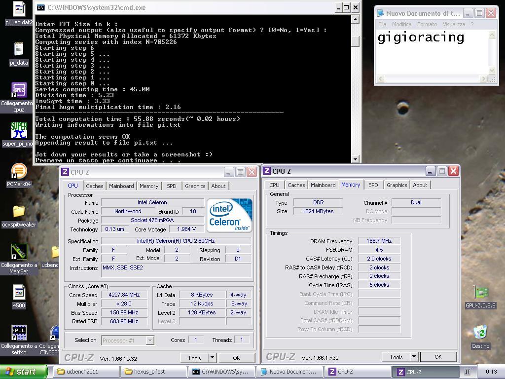Click Tools button in left CPU-Z window
505x379 pixels.
click(x=194, y=358)
